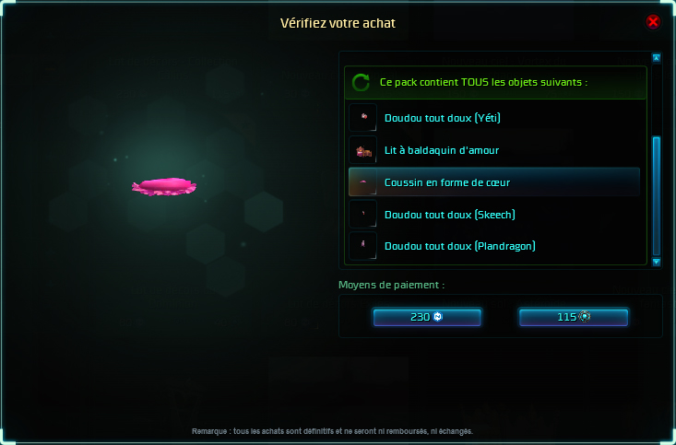Screen dimensions: 676x445
Task: Click the Omnibits currency icon beside 115
Action: click(585, 317)
